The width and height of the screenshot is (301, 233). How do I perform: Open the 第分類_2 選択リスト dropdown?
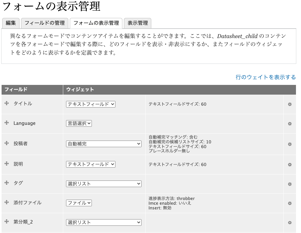104,222
